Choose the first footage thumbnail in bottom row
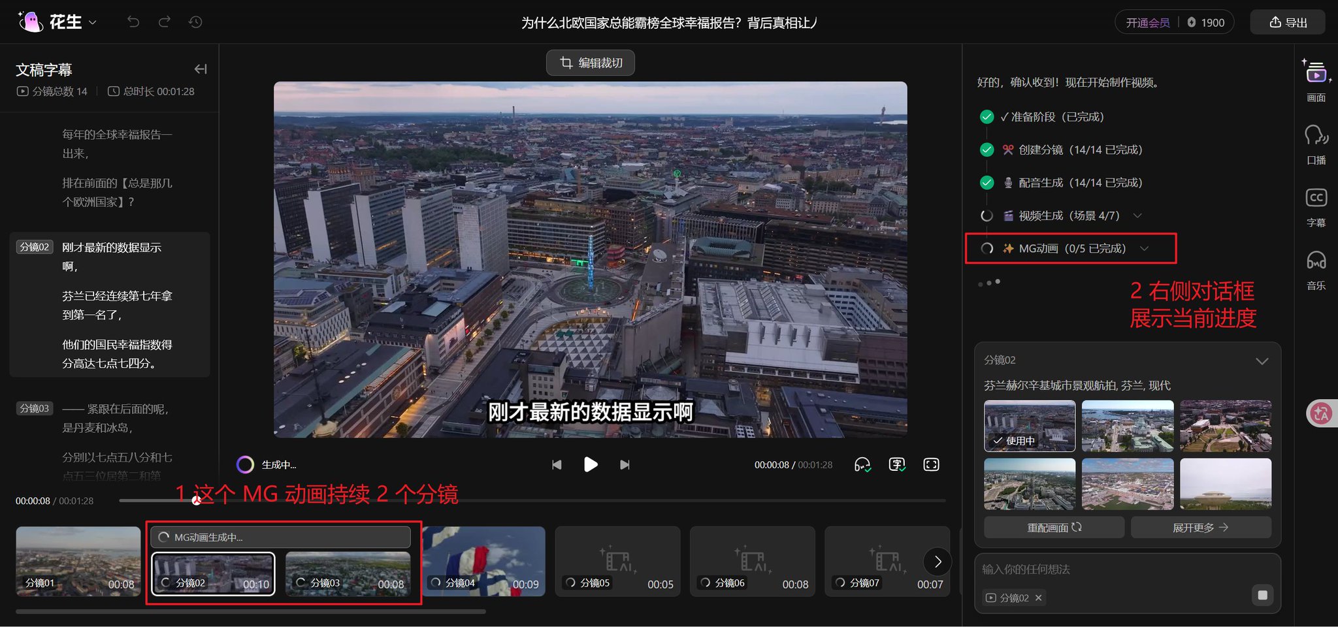Viewport: 1338px width, 627px height. pos(1030,484)
